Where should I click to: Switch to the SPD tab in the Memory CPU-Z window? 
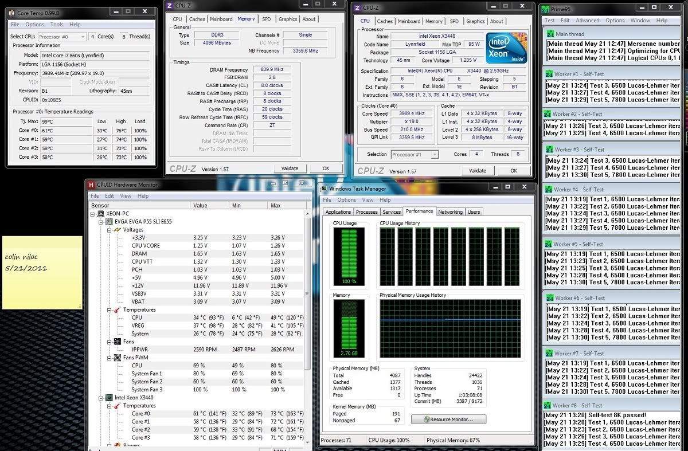tap(267, 19)
